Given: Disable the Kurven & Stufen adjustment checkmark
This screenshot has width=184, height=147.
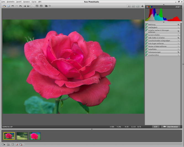Looking at the screenshot, I should click(x=147, y=35).
